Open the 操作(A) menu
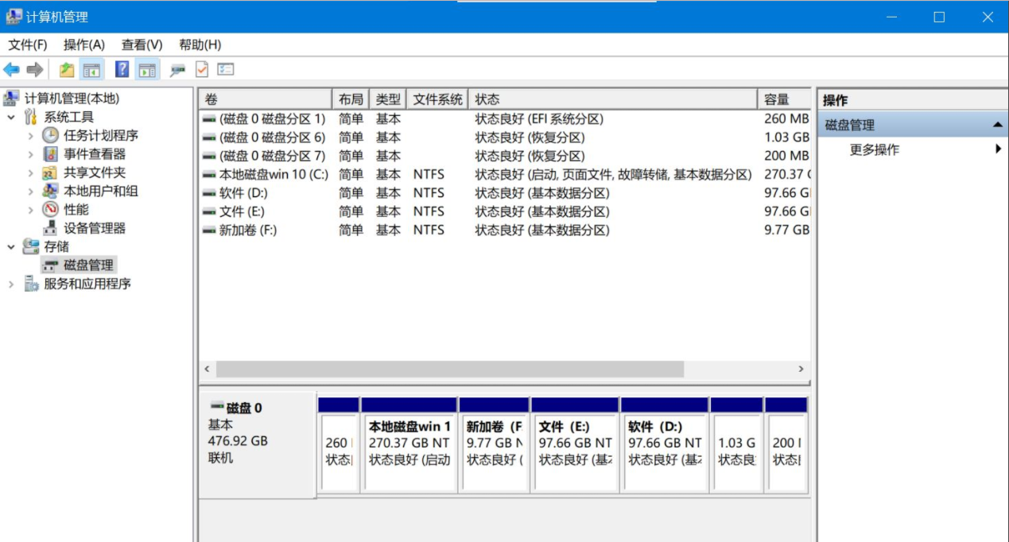This screenshot has width=1009, height=542. 84,45
